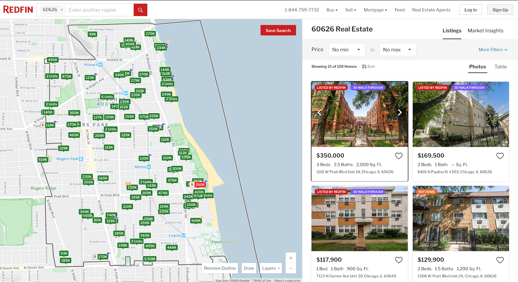Open the 1508 W Pratt Blvd listing photo
This screenshot has height=282, width=518.
461,219
